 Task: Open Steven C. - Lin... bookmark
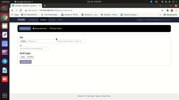point(90,15)
